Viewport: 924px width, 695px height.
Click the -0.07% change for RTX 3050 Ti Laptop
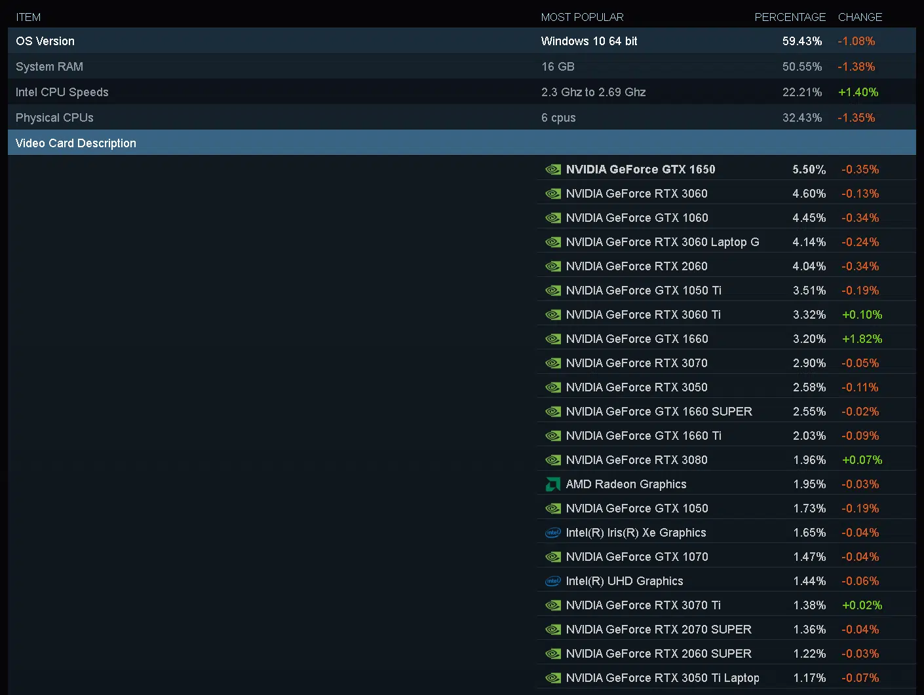[860, 678]
